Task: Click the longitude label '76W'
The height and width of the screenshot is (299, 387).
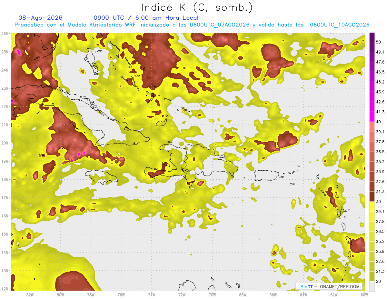Action: click(121, 294)
